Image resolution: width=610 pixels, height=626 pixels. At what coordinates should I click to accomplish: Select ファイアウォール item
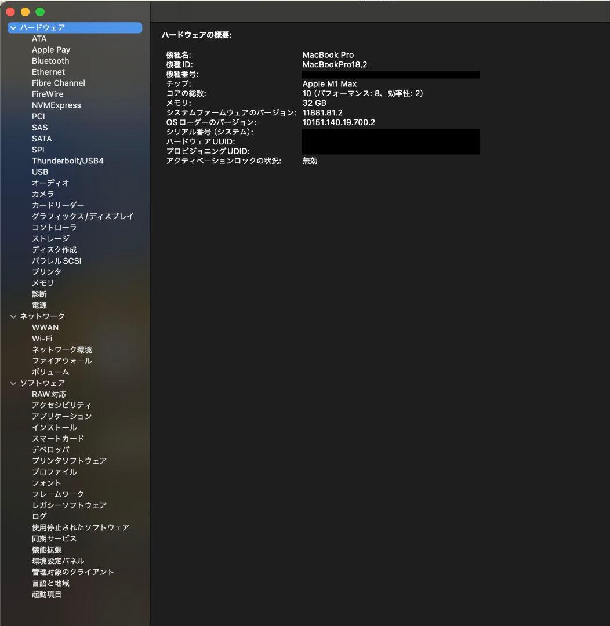point(62,361)
